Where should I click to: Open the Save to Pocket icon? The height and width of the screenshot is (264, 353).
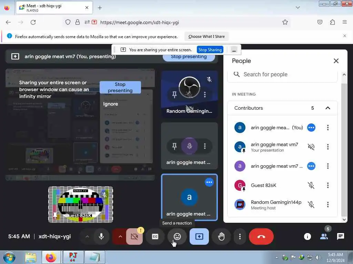[320, 22]
